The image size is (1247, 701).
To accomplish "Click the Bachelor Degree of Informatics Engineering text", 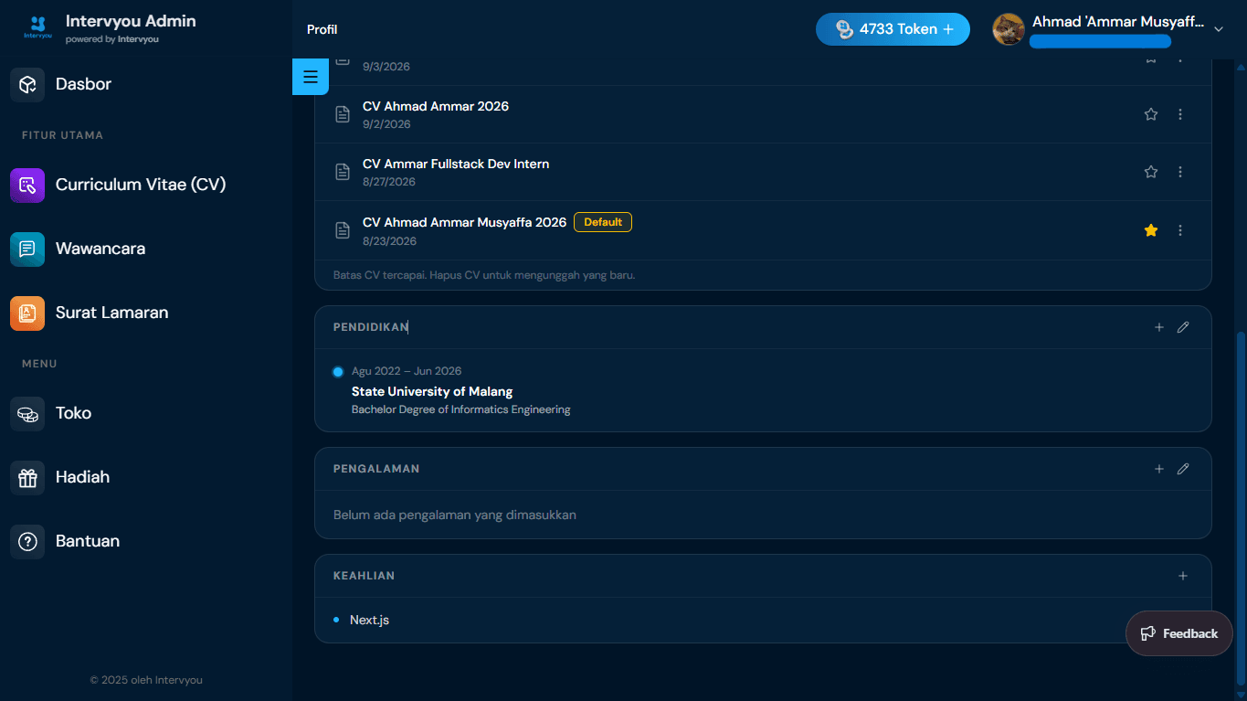I will [x=461, y=409].
